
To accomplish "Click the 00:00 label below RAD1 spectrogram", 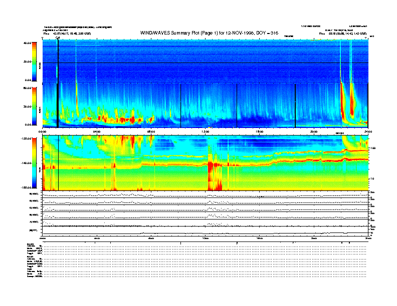I will point(42,131).
